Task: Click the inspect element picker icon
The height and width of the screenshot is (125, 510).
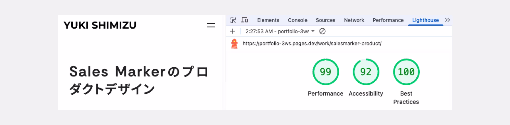Action: 233,20
